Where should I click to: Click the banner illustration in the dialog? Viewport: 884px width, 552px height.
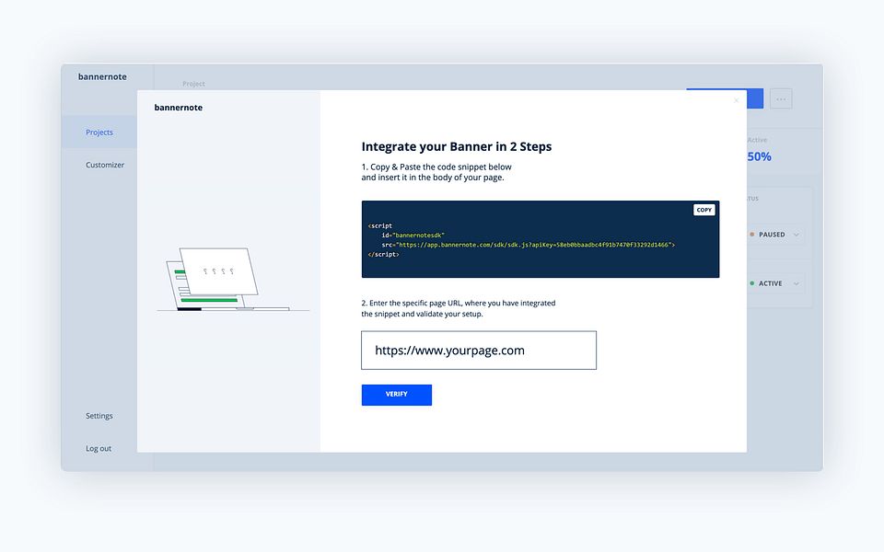pyautogui.click(x=232, y=280)
